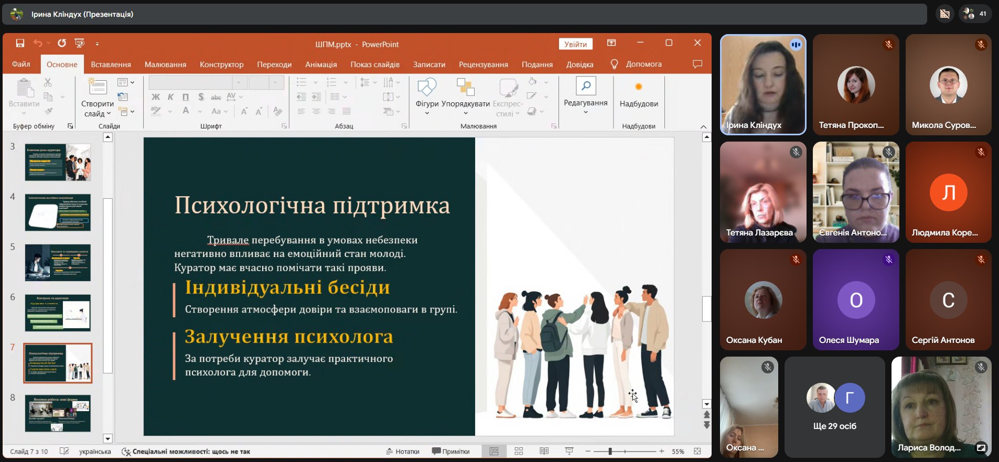
Task: Select slide 5 thumbnail
Action: 58,263
